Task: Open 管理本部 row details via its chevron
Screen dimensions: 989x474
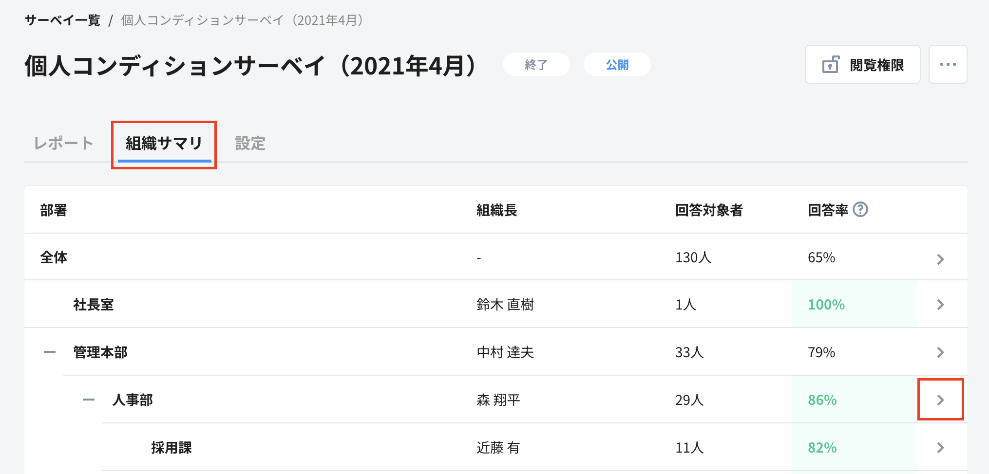Action: click(940, 352)
